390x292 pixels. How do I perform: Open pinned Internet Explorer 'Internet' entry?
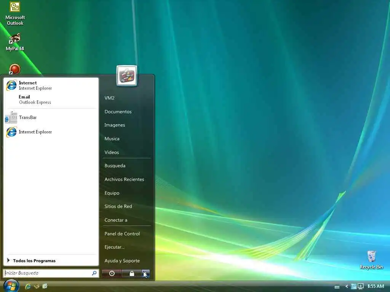[x=51, y=86]
